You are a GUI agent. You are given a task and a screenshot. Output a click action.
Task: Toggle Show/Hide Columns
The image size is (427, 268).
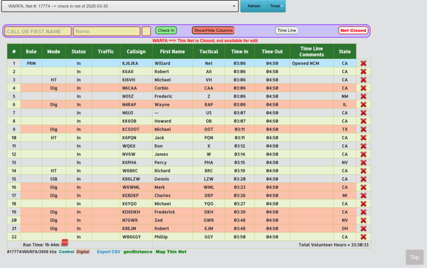pyautogui.click(x=213, y=30)
